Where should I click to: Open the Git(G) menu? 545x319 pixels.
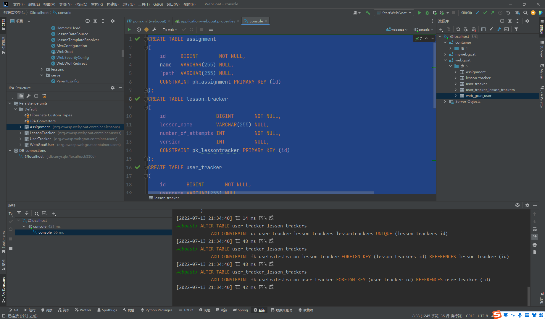click(x=158, y=4)
